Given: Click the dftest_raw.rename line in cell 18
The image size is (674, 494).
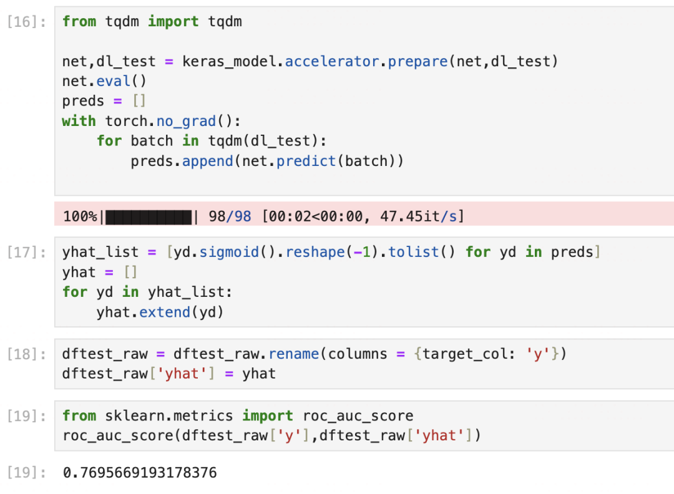Looking at the screenshot, I should 314,354.
